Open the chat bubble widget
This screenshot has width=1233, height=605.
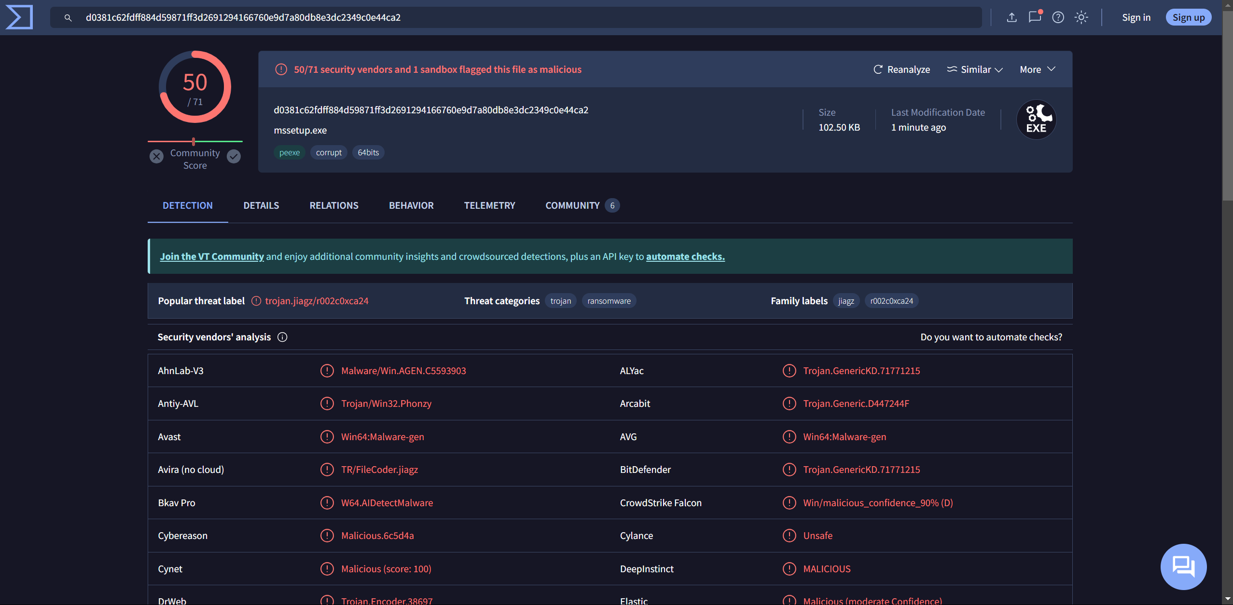(x=1183, y=566)
